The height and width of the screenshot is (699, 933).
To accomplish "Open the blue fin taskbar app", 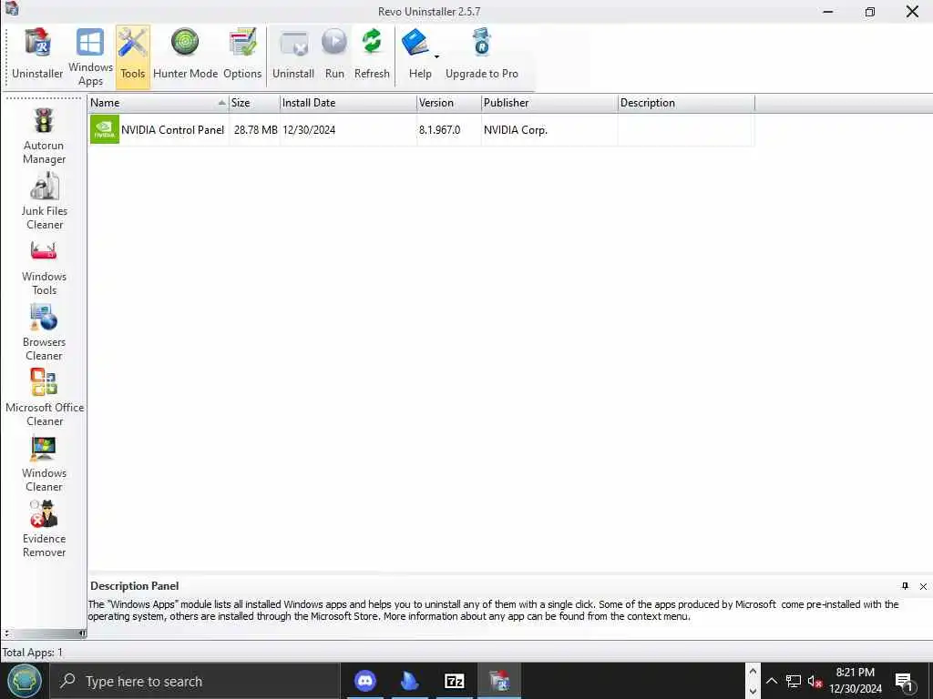I will 409,681.
